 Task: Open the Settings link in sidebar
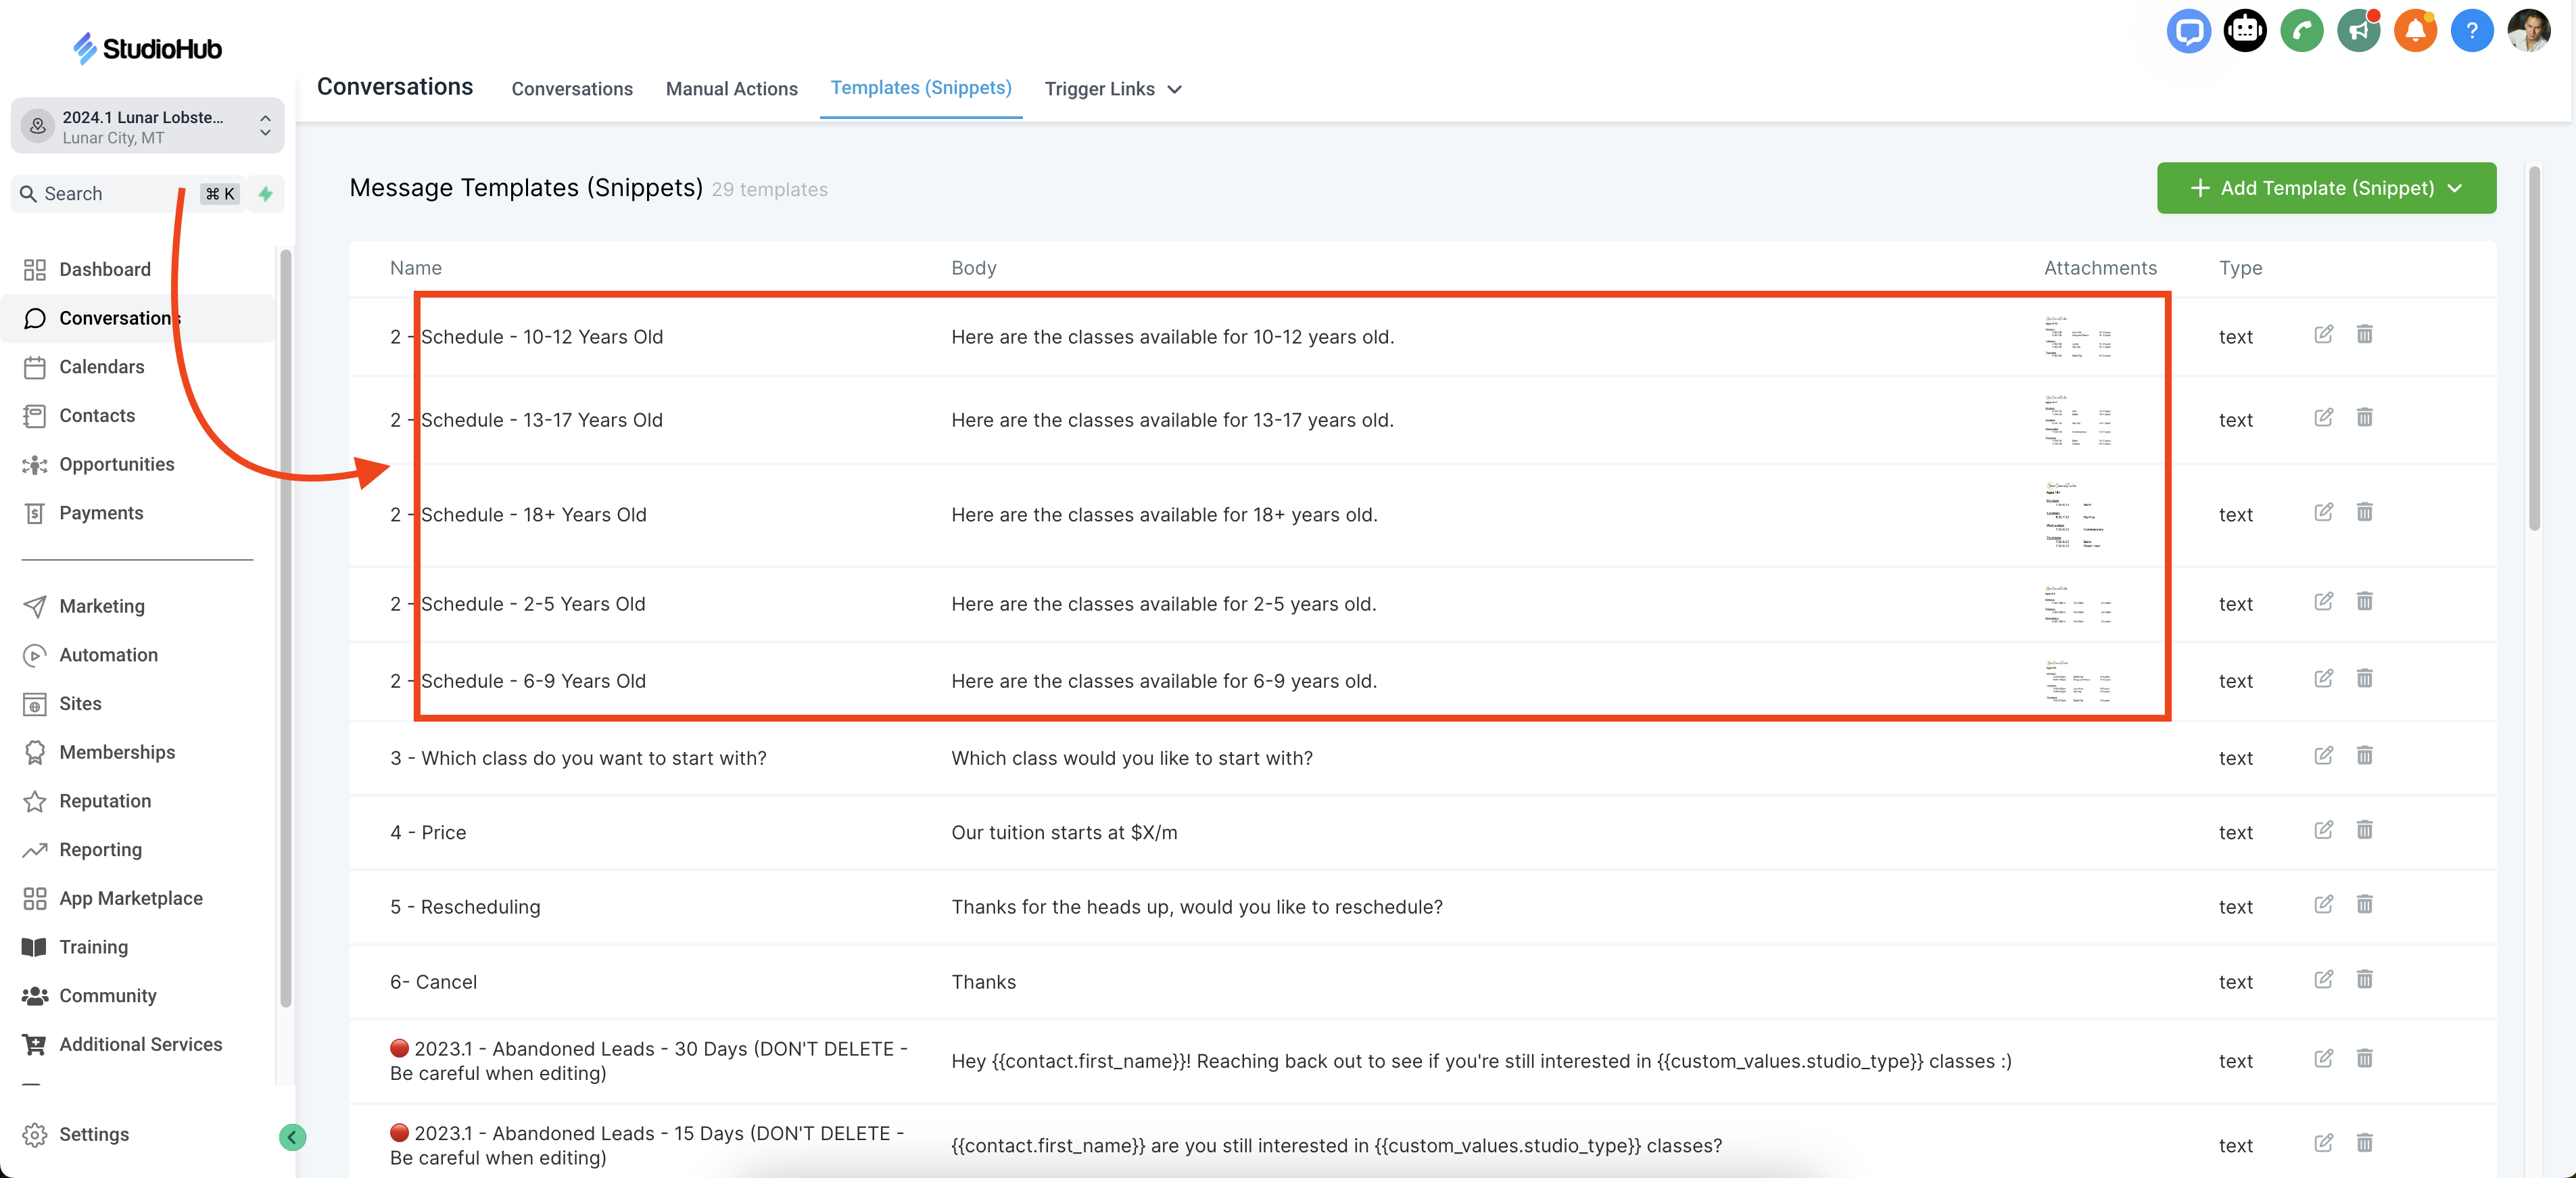(x=94, y=1134)
